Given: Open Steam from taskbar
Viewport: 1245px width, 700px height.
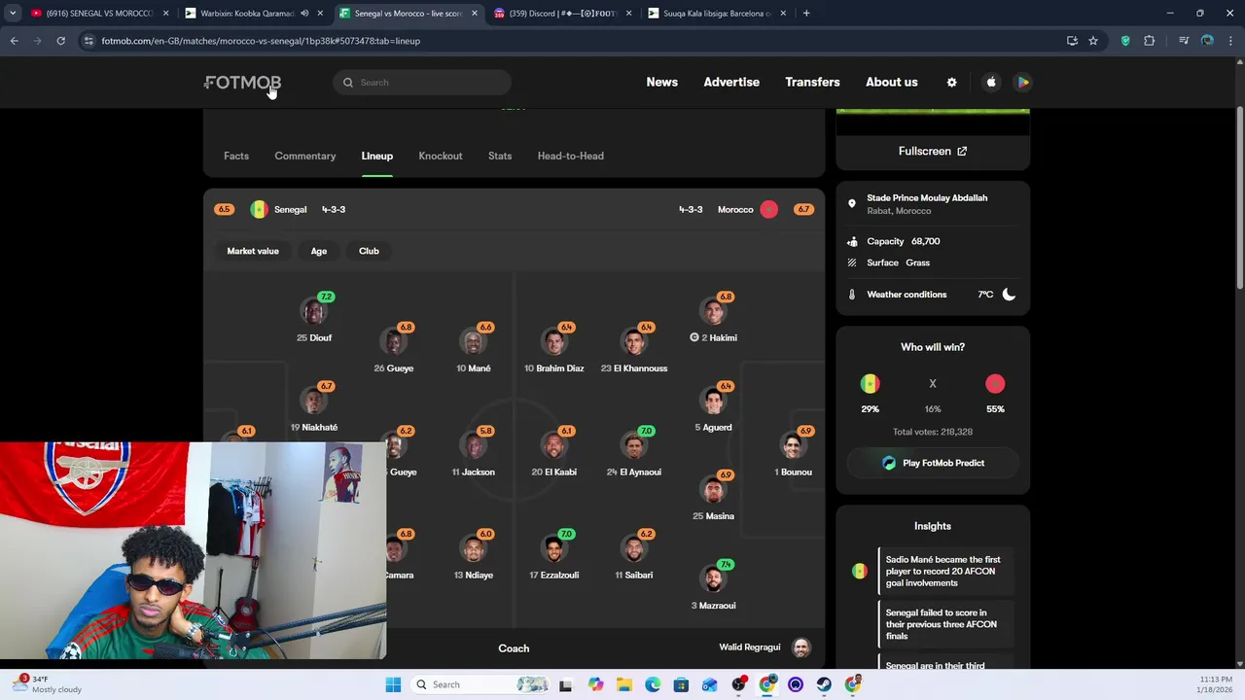Looking at the screenshot, I should click(x=824, y=684).
